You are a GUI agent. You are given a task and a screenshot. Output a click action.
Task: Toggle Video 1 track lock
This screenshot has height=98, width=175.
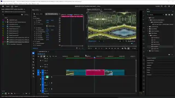pyautogui.click(x=41, y=72)
